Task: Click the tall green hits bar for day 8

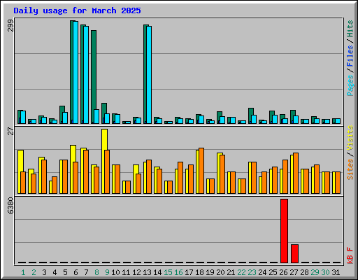Action: [x=94, y=69]
